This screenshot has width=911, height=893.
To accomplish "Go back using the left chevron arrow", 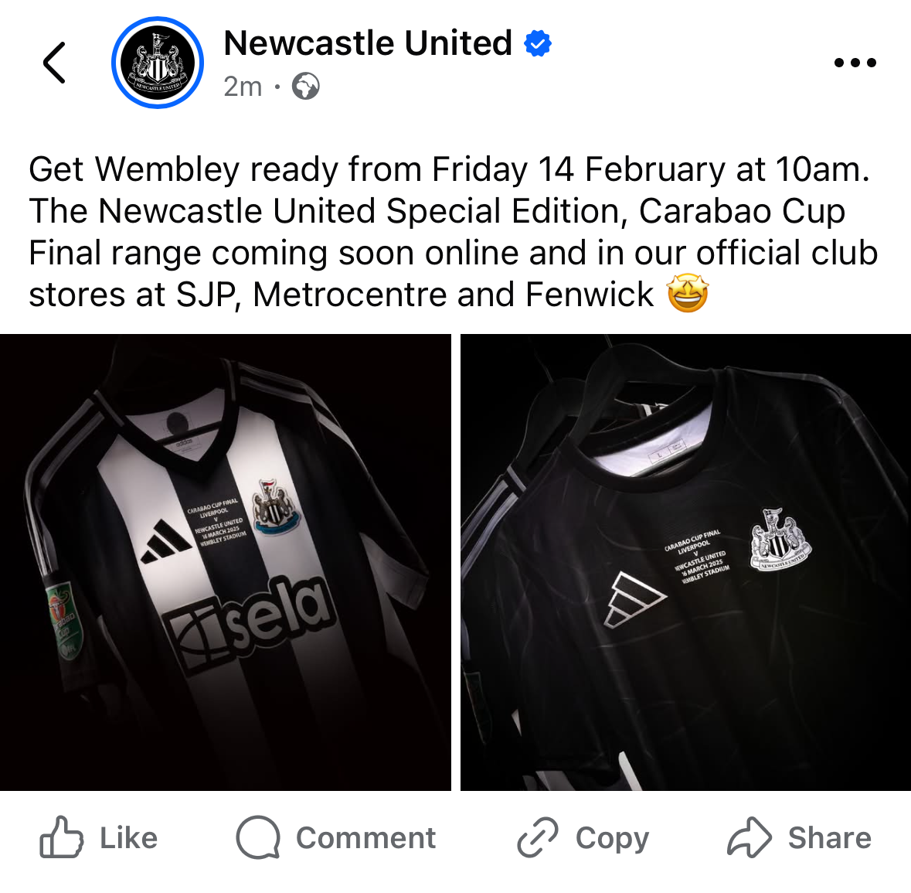I will click(54, 63).
